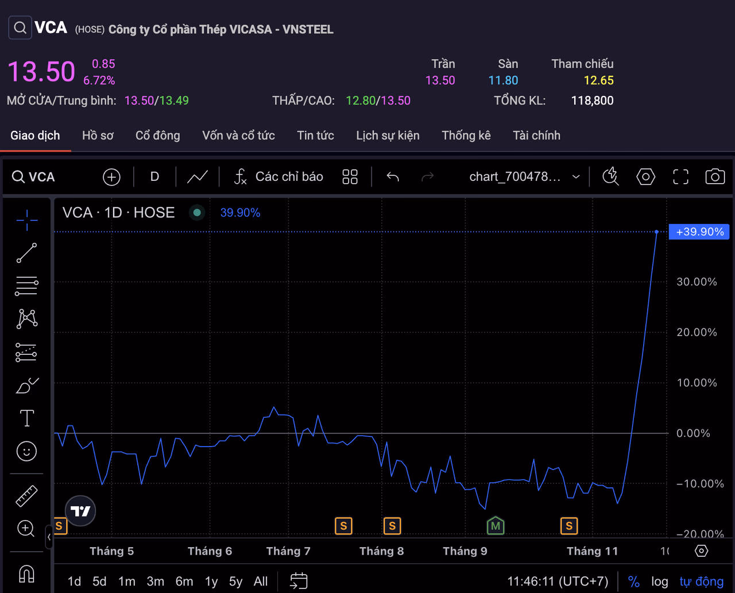
Task: Click the green M marker on timeline
Action: 495,525
